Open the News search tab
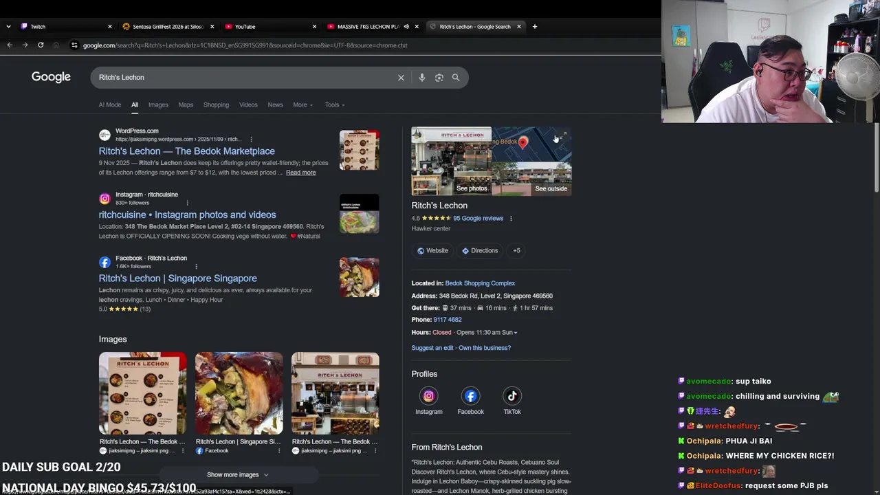Screen dimensions: 880x495 click(275, 105)
